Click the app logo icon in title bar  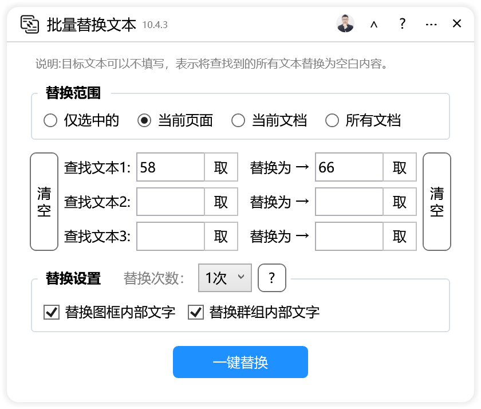[x=30, y=24]
